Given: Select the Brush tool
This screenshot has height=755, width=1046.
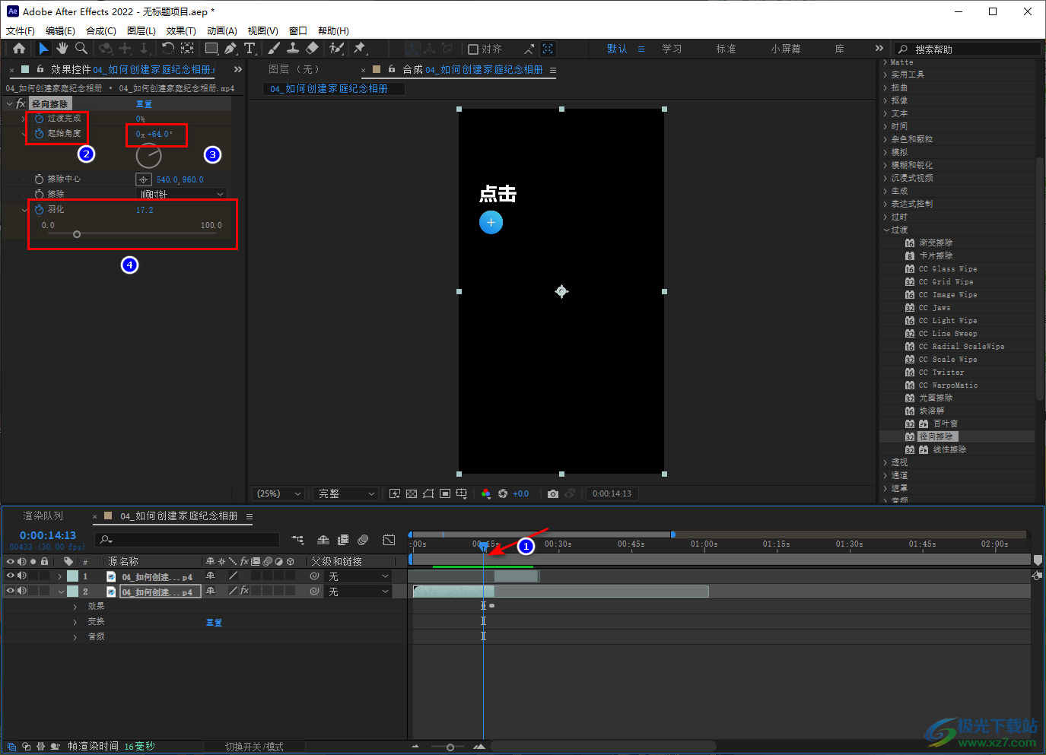Looking at the screenshot, I should [x=274, y=49].
